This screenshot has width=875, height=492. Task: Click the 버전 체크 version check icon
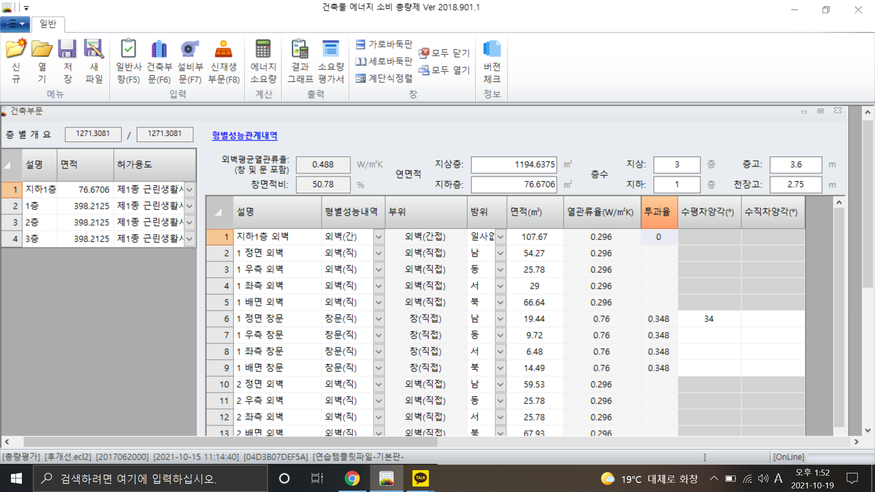click(492, 49)
